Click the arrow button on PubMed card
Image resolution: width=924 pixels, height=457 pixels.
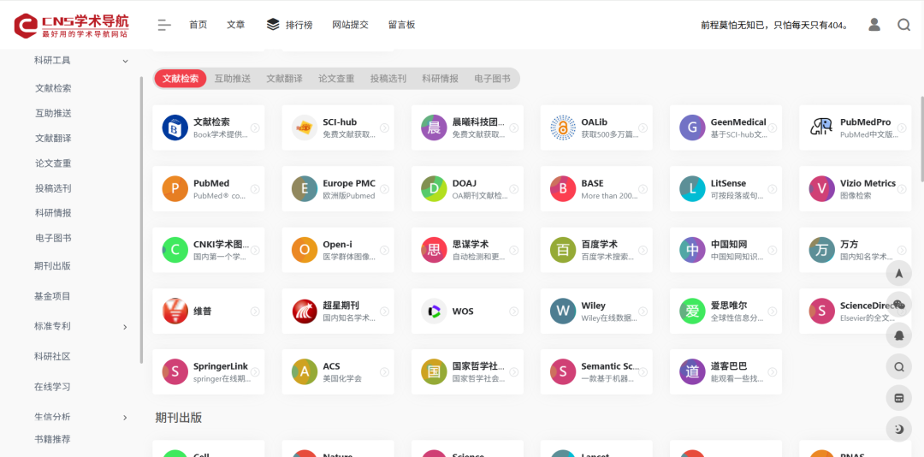[x=255, y=189]
